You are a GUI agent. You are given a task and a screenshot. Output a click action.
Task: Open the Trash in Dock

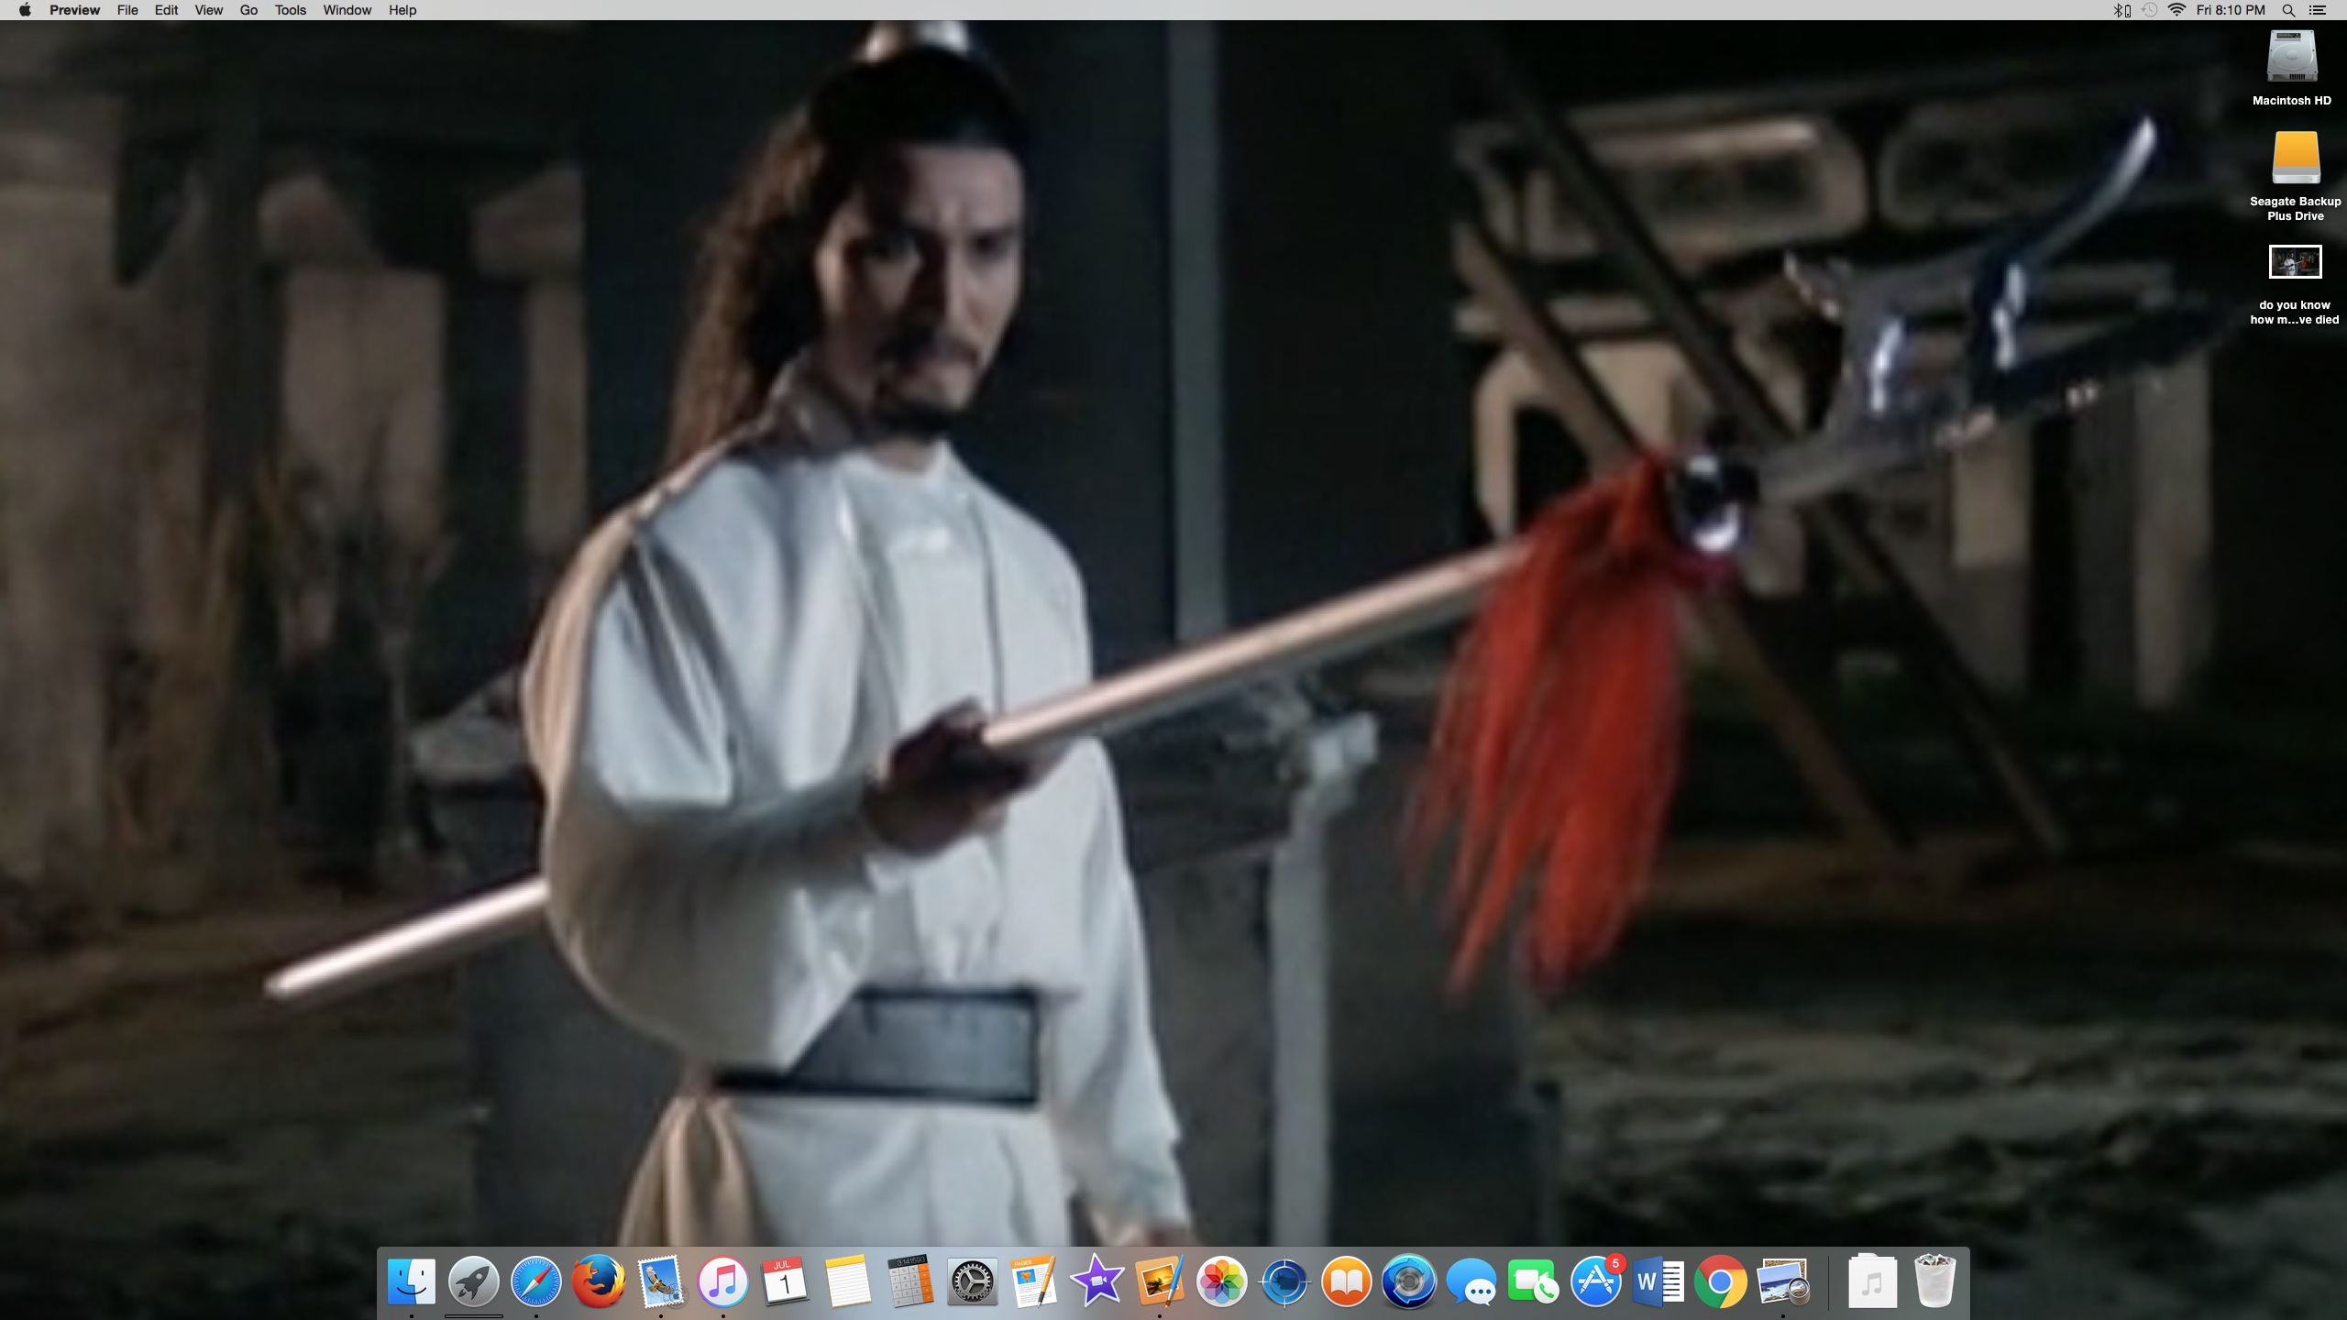click(1934, 1281)
